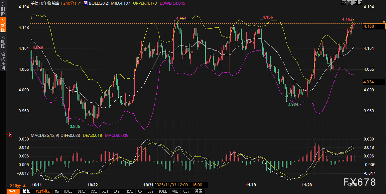The height and width of the screenshot is (194, 386).
Task: Switch to the 模板 tab
Action: 26,191
